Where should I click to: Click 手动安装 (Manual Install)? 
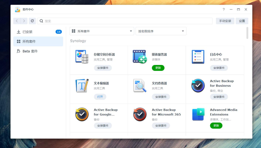click(226, 21)
